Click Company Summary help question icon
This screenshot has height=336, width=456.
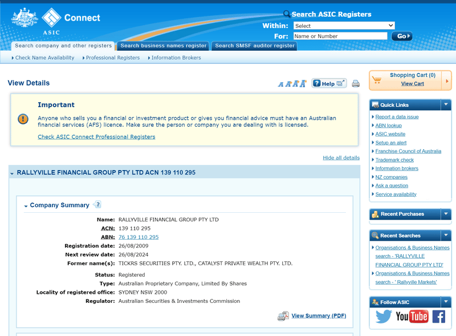[x=97, y=205]
